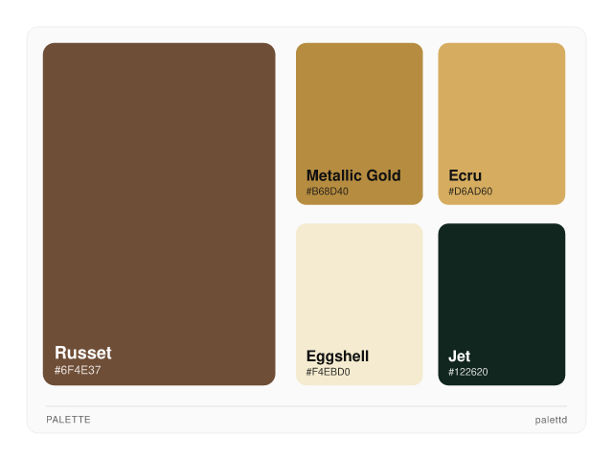The width and height of the screenshot is (613, 460).
Task: Select the large Russet brown swatch
Action: pyautogui.click(x=159, y=192)
